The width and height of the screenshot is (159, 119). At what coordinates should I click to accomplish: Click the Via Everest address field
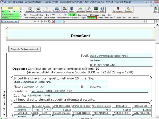click(121, 60)
